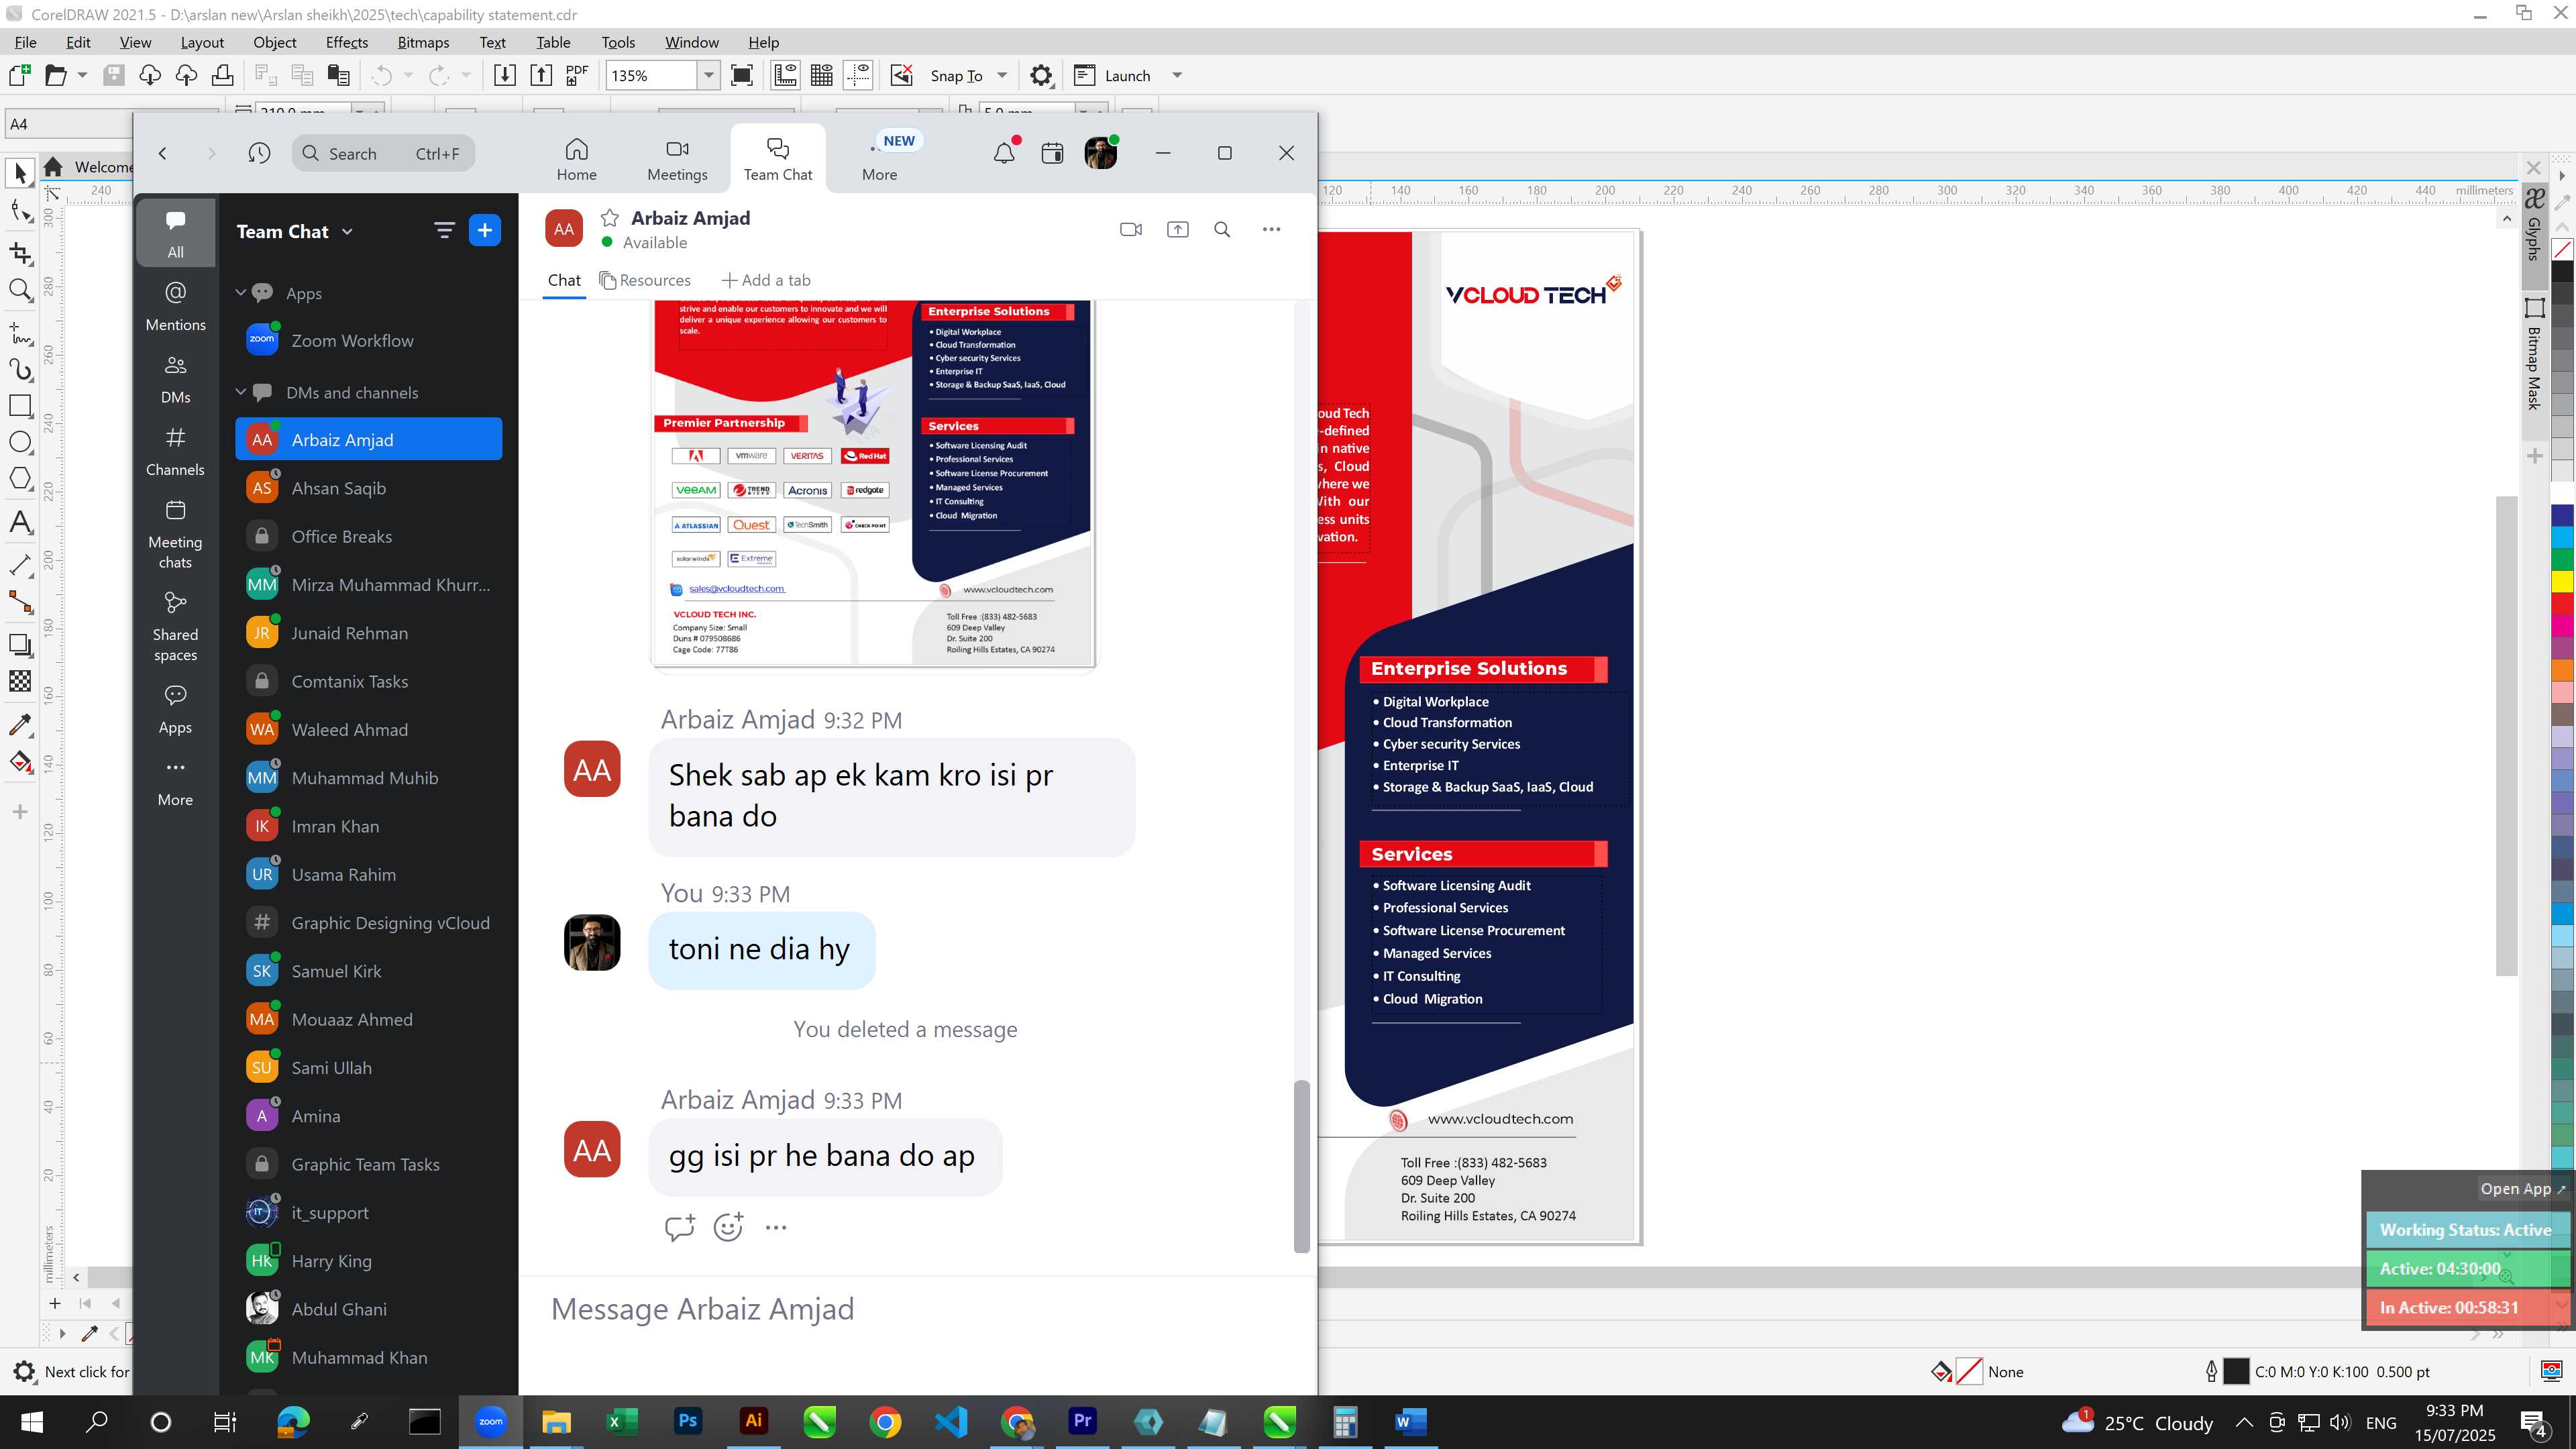This screenshot has height=1449, width=2576.
Task: Pick the yellow swatch in color palette
Action: coord(2562,581)
